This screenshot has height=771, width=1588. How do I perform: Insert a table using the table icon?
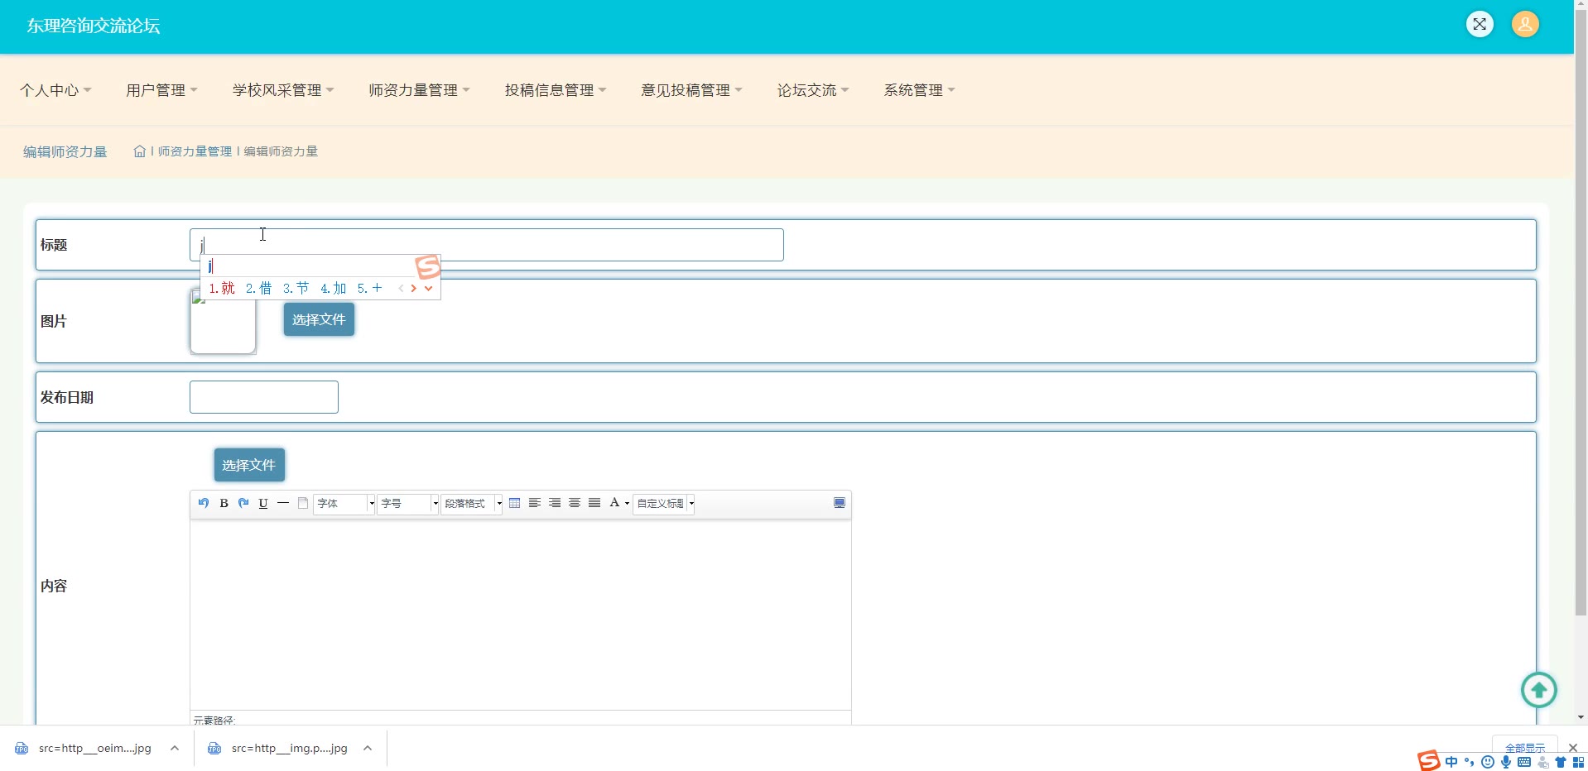click(515, 503)
